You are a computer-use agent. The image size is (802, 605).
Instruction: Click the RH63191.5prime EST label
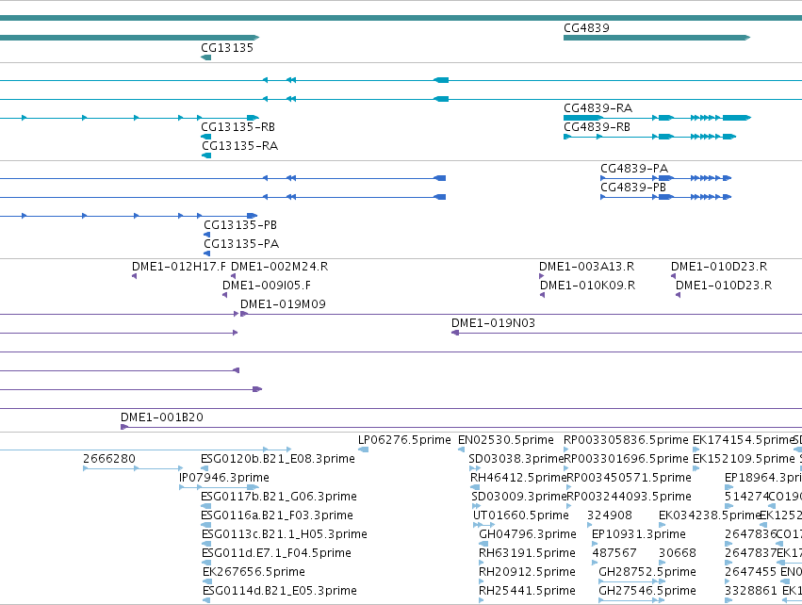(x=527, y=553)
